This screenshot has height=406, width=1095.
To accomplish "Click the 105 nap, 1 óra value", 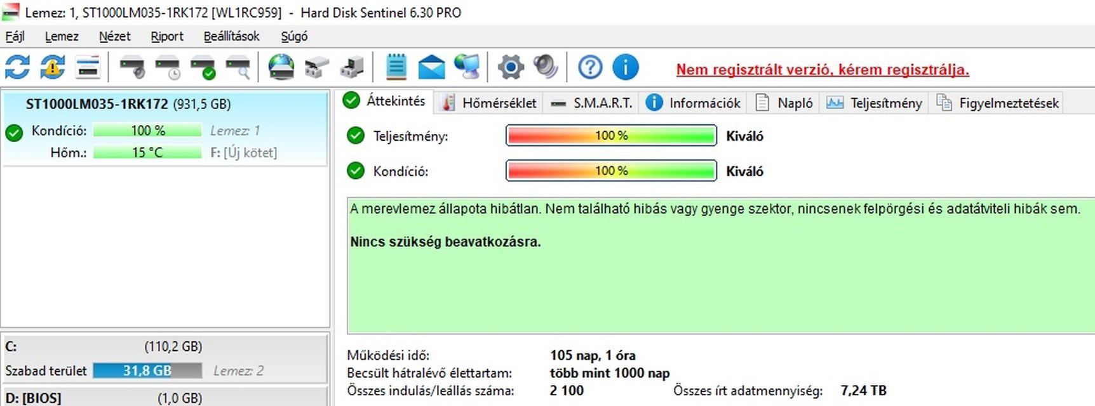I will (593, 355).
